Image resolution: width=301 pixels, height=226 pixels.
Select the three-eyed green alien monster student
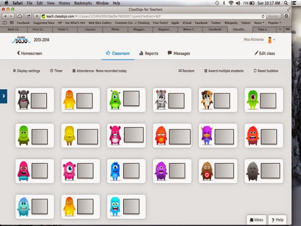(126, 100)
